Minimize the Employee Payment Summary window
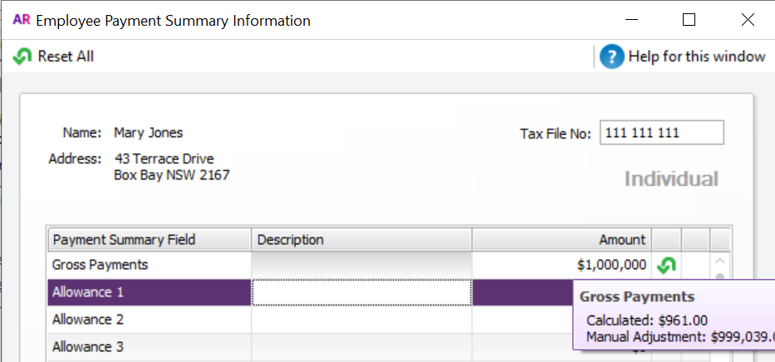Viewport: 775px width, 362px height. (634, 21)
